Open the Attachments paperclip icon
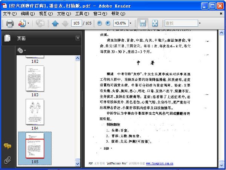The image size is (226, 170). click(8, 160)
